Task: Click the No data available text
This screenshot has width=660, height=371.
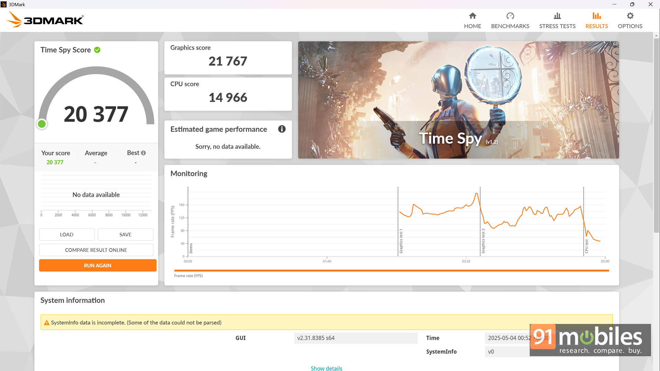Action: click(x=96, y=195)
